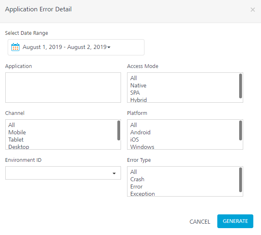The height and width of the screenshot is (235, 261).
Task: Pick Crash in Error Type list
Action: 137,179
